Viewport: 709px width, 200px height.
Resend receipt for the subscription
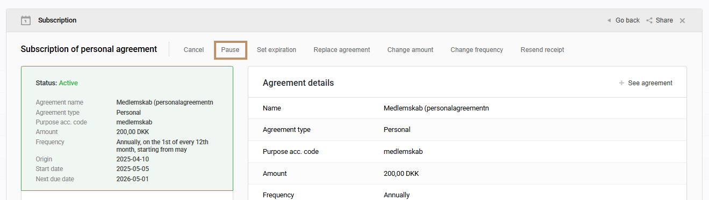pyautogui.click(x=542, y=50)
